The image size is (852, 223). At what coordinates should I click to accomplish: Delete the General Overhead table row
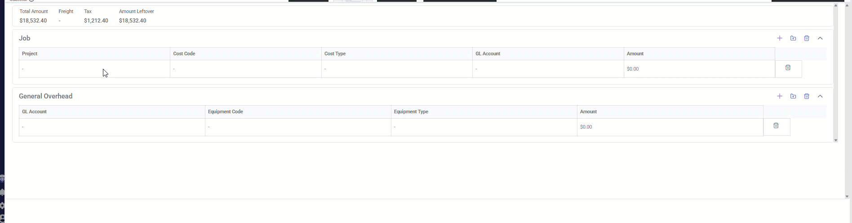(x=776, y=125)
